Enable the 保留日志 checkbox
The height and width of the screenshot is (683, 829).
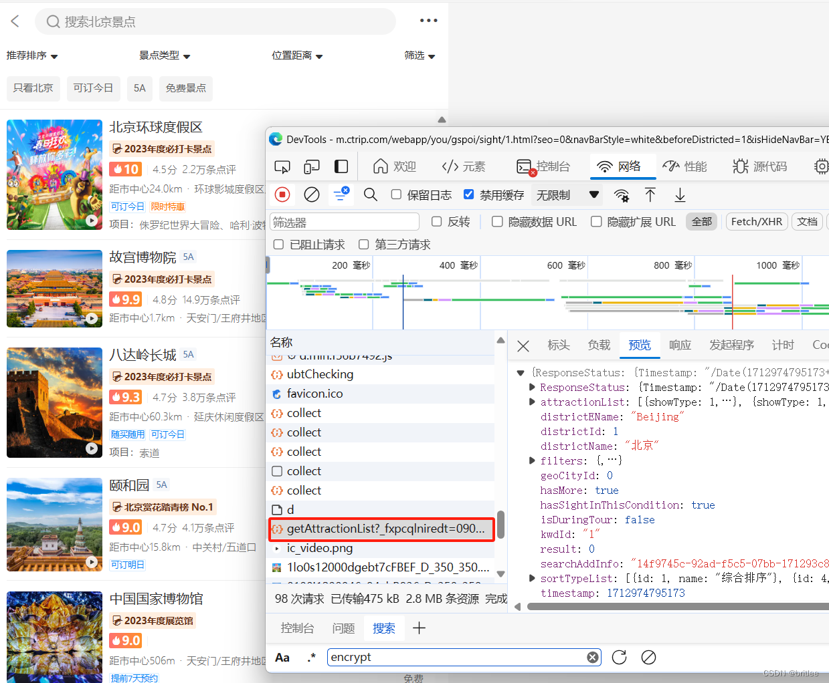(397, 194)
